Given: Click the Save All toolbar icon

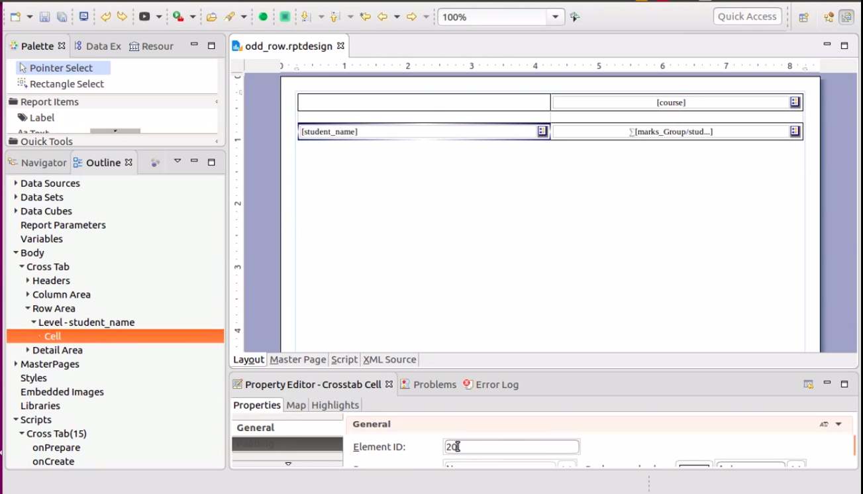Looking at the screenshot, I should (x=62, y=17).
